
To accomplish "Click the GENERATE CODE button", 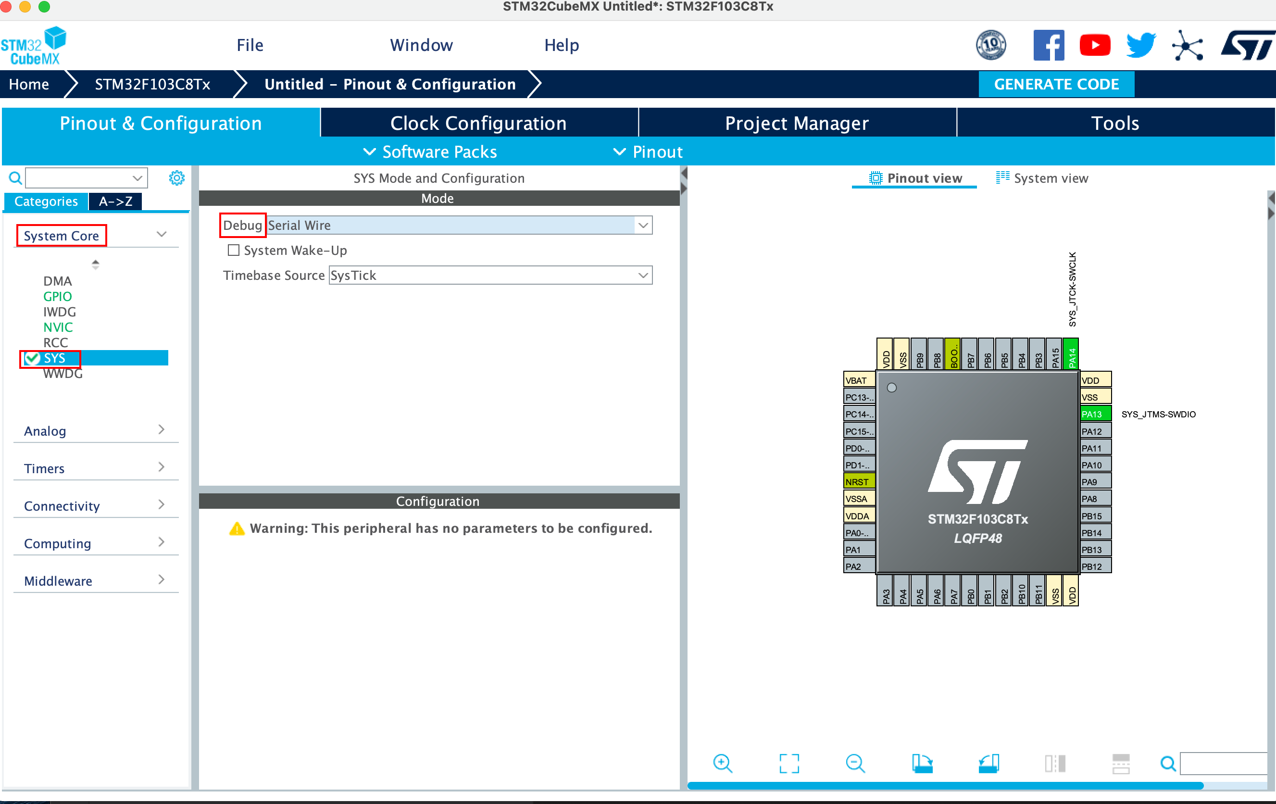I will [1056, 84].
